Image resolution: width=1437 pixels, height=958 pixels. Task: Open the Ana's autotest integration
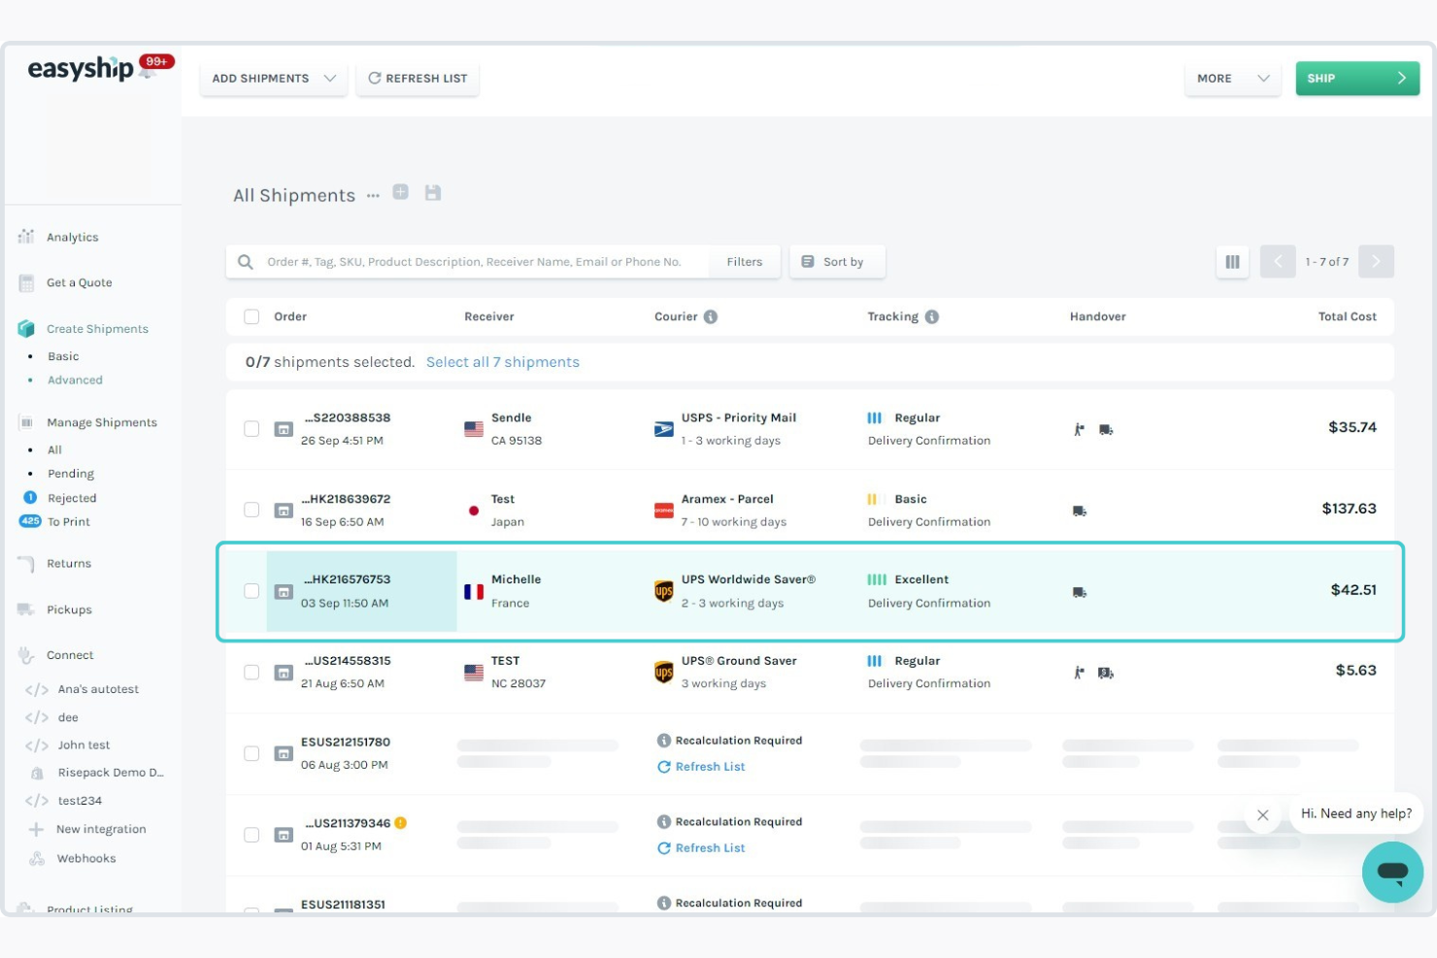98,689
